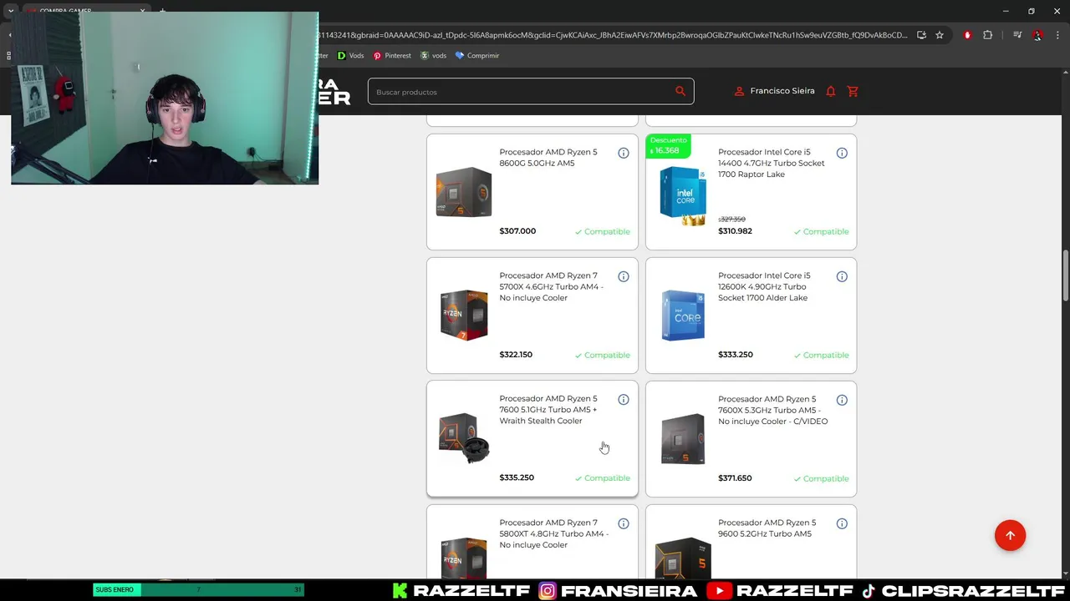The width and height of the screenshot is (1070, 601).
Task: Select the Ryzen 5 7600 cooler product image
Action: [464, 438]
